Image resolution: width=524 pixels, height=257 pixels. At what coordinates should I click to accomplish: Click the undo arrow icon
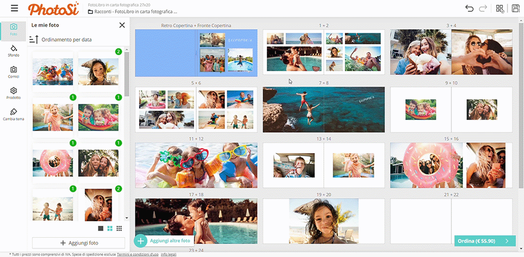click(469, 8)
